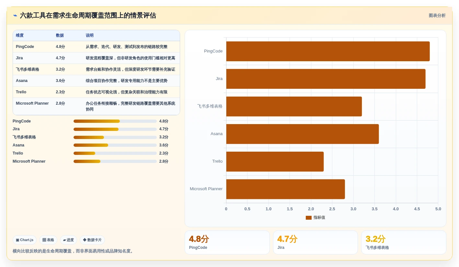Select the Chart.js chip

pos(25,240)
